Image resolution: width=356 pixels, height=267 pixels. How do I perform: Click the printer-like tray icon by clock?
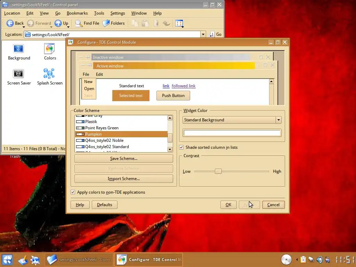pos(327,259)
